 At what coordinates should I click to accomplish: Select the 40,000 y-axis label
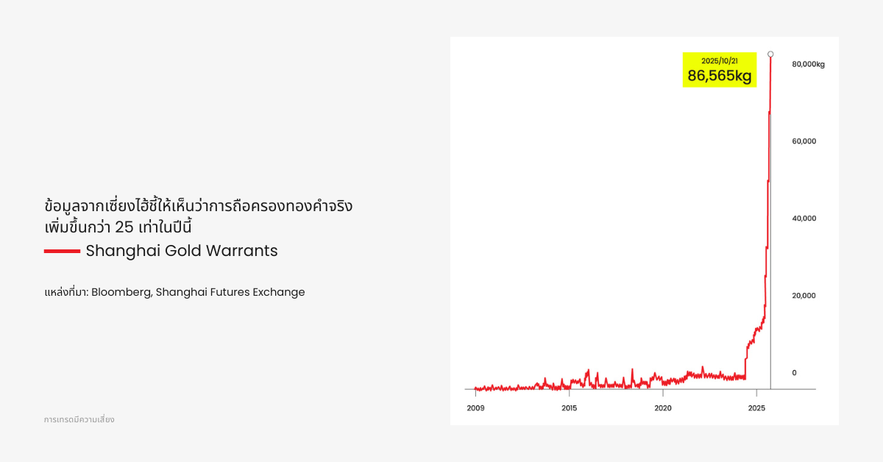click(804, 218)
